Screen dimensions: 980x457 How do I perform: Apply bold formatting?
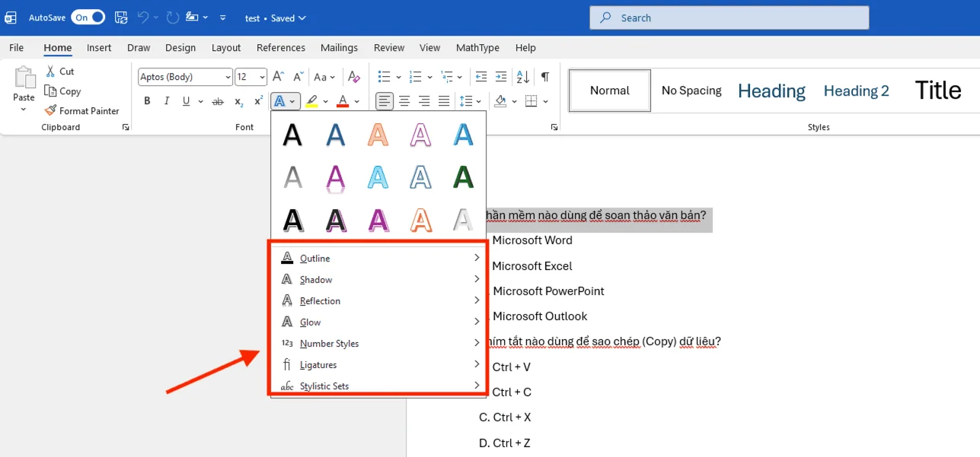point(147,100)
